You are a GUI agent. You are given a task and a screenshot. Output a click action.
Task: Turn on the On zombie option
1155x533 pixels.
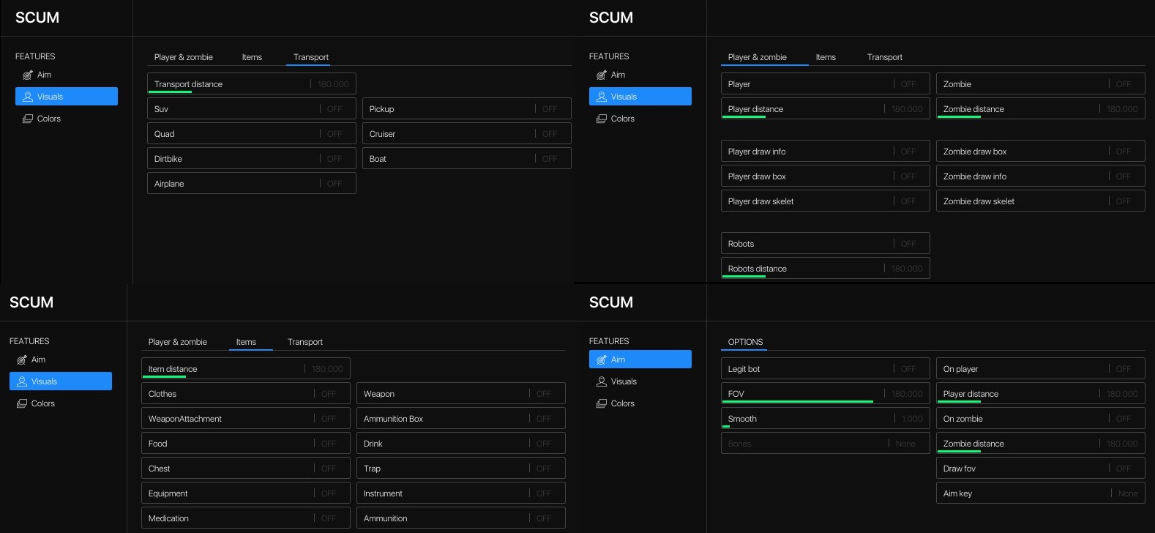click(x=1041, y=419)
